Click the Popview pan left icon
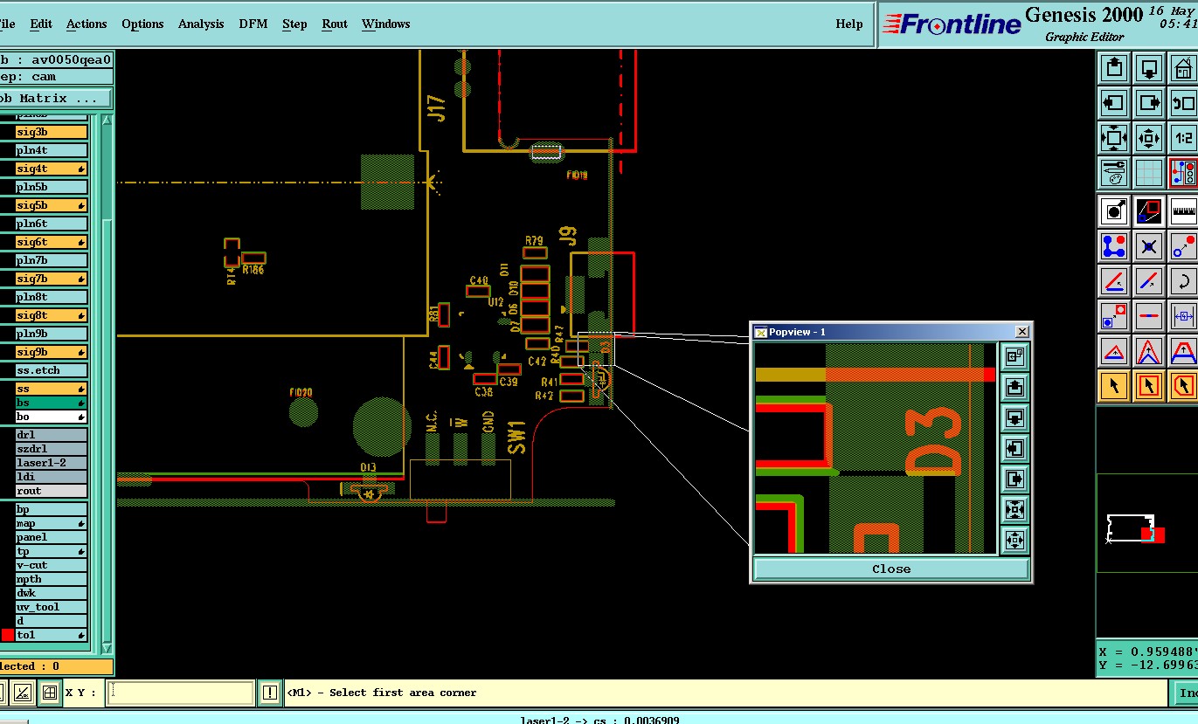 [x=1014, y=448]
